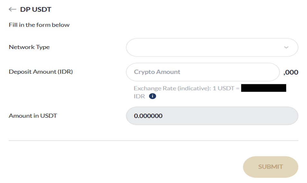Focus the Crypto Amount input field
This screenshot has height=183, width=307.
[x=203, y=72]
